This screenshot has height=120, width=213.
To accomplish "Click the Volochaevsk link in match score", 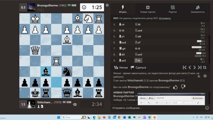I will (135, 81).
